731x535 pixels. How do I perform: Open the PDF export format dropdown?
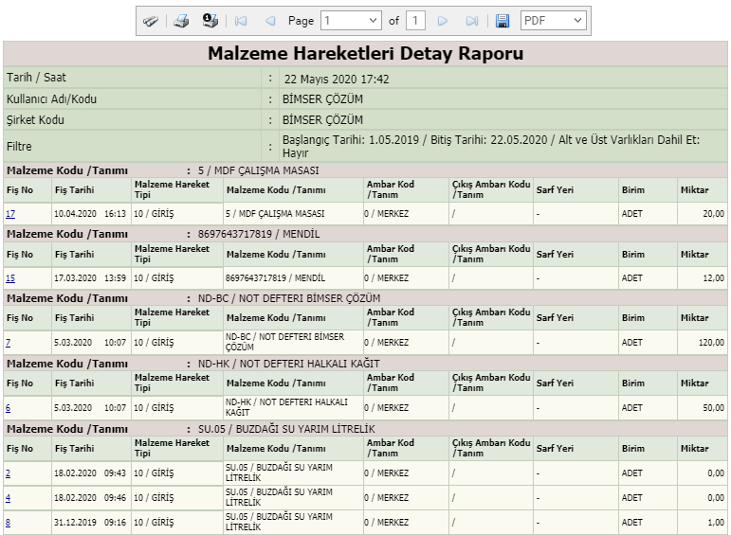[553, 20]
